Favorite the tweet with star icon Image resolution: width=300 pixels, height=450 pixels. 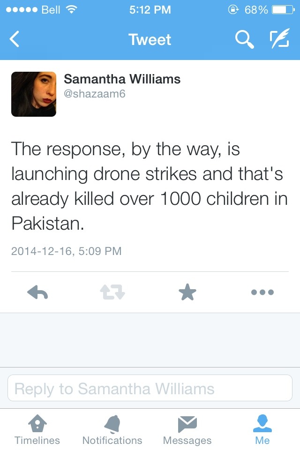(x=187, y=292)
